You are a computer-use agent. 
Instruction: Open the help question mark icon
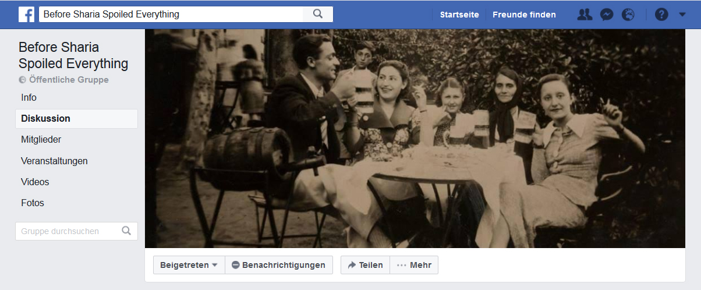coord(661,15)
